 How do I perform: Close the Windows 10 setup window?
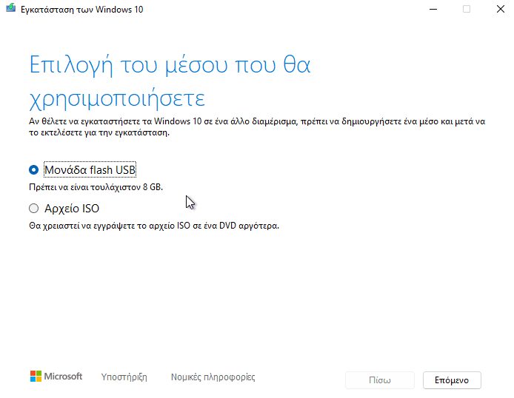(x=500, y=9)
